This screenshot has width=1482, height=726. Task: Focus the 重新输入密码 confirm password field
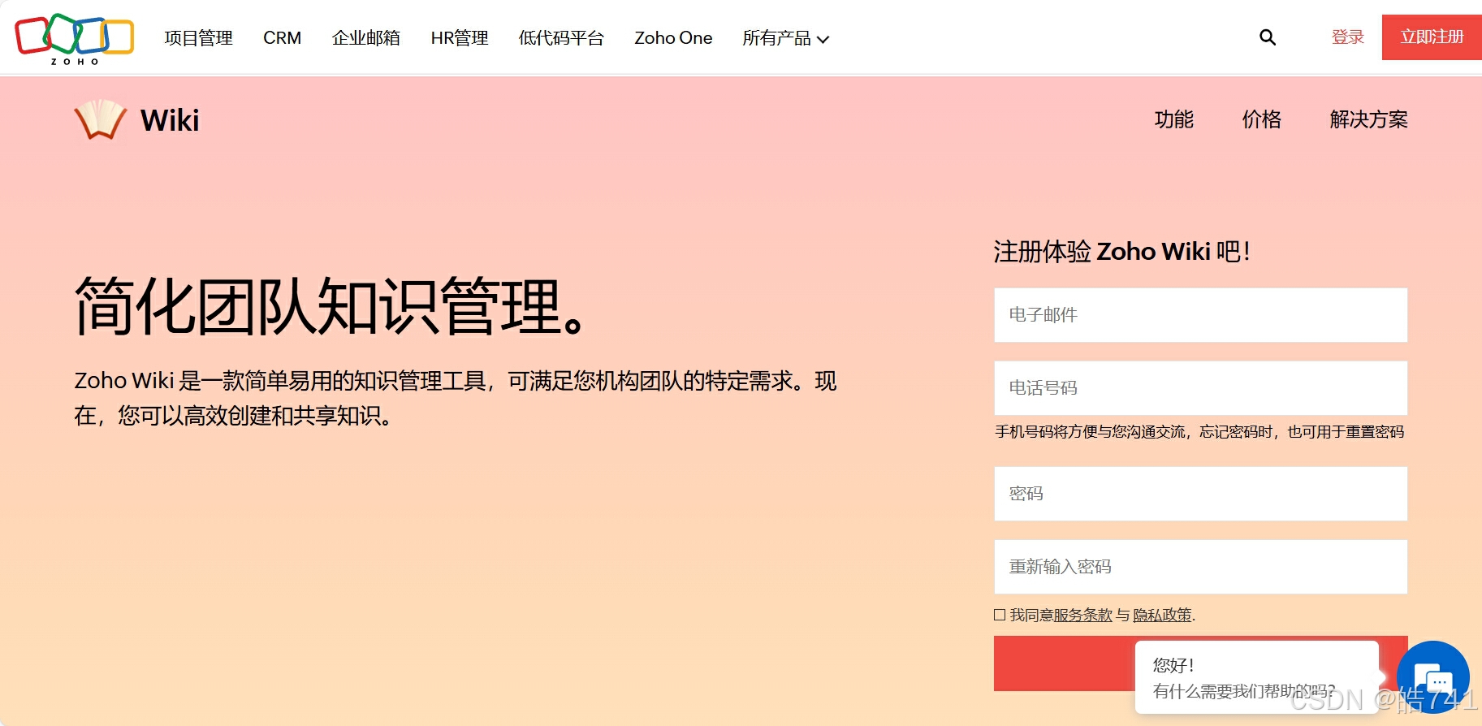coord(1200,567)
